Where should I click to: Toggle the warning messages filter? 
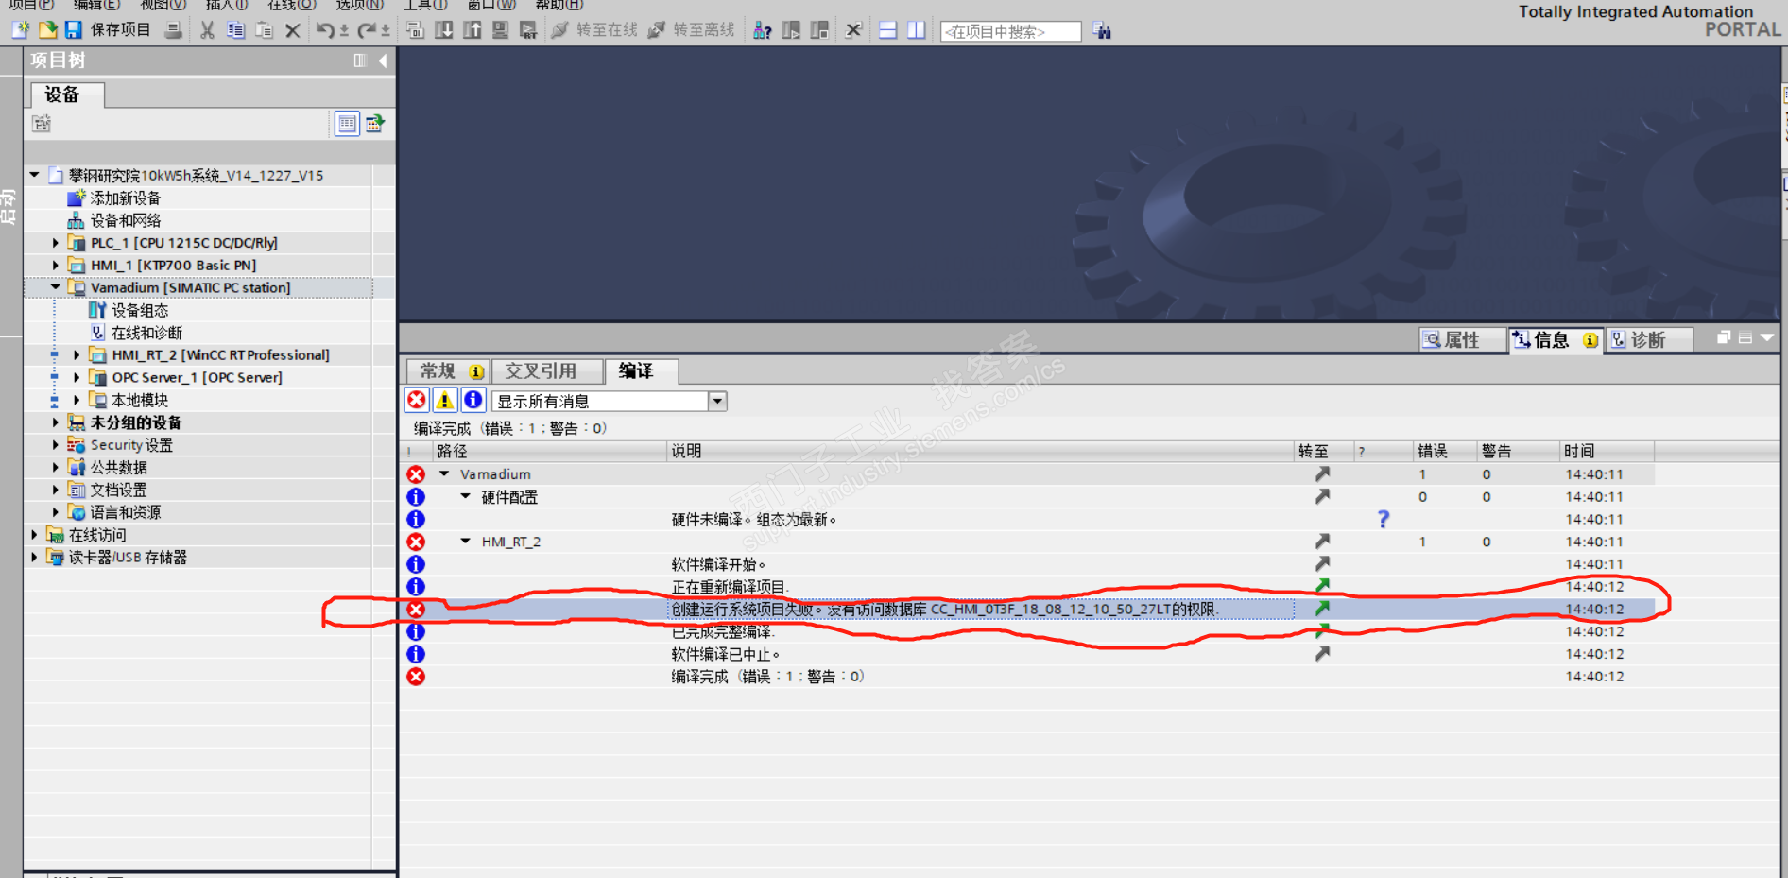coord(444,400)
